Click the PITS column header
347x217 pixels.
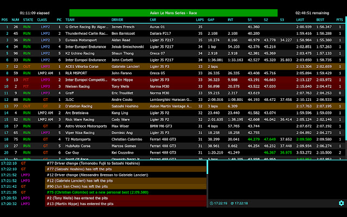[x=339, y=20]
